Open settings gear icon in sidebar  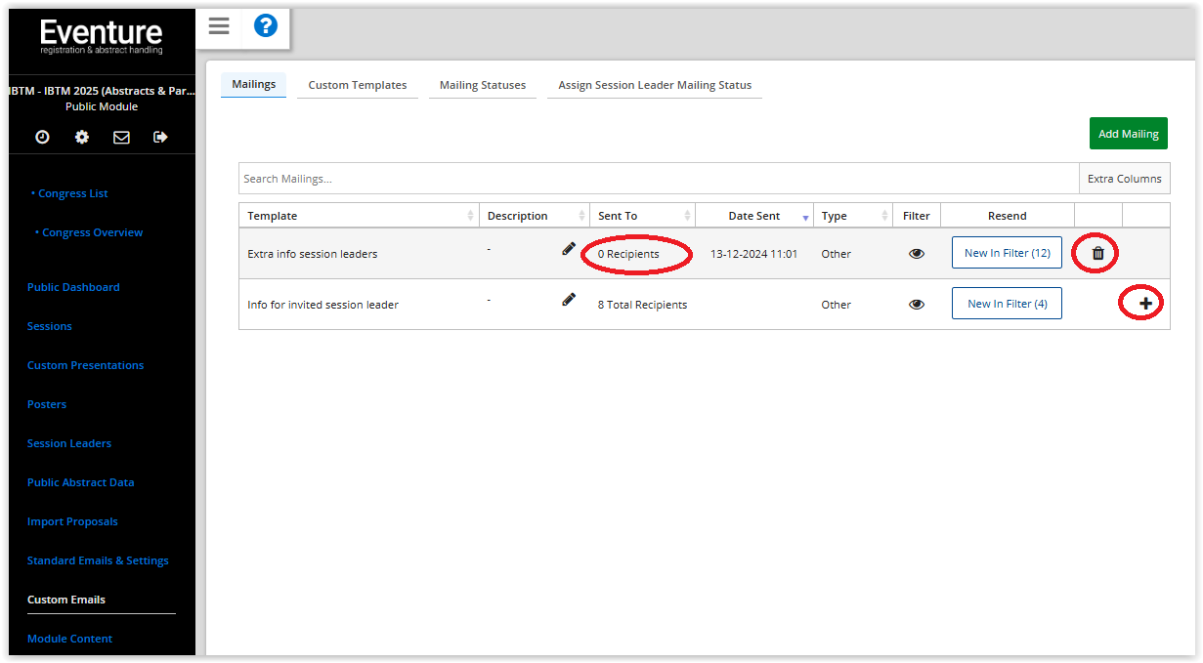tap(82, 138)
